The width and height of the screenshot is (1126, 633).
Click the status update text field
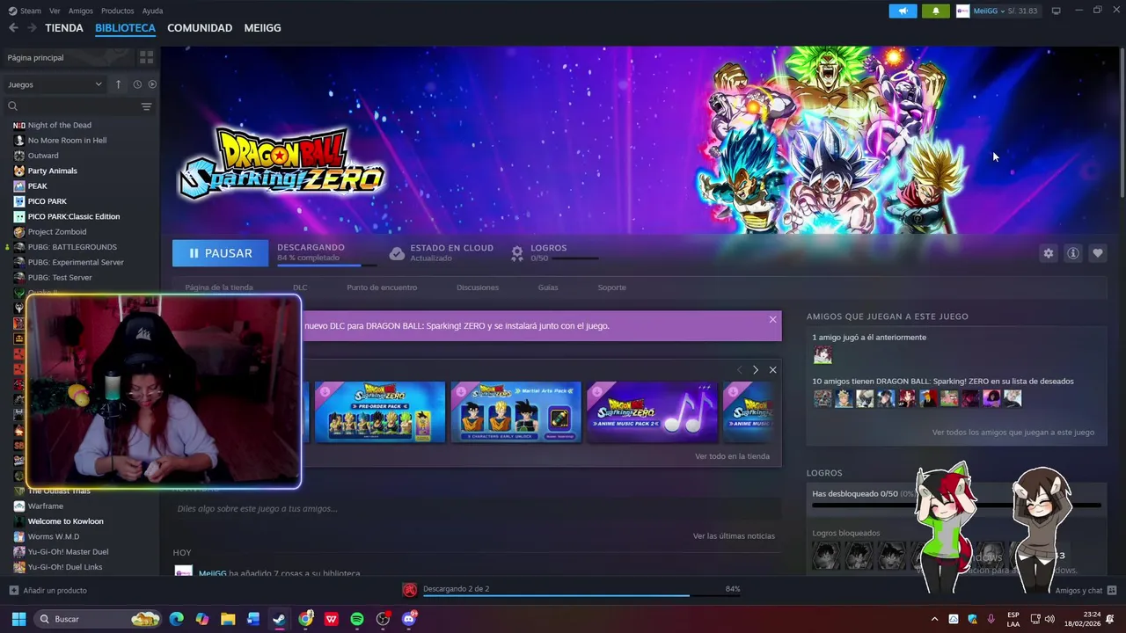coord(477,509)
